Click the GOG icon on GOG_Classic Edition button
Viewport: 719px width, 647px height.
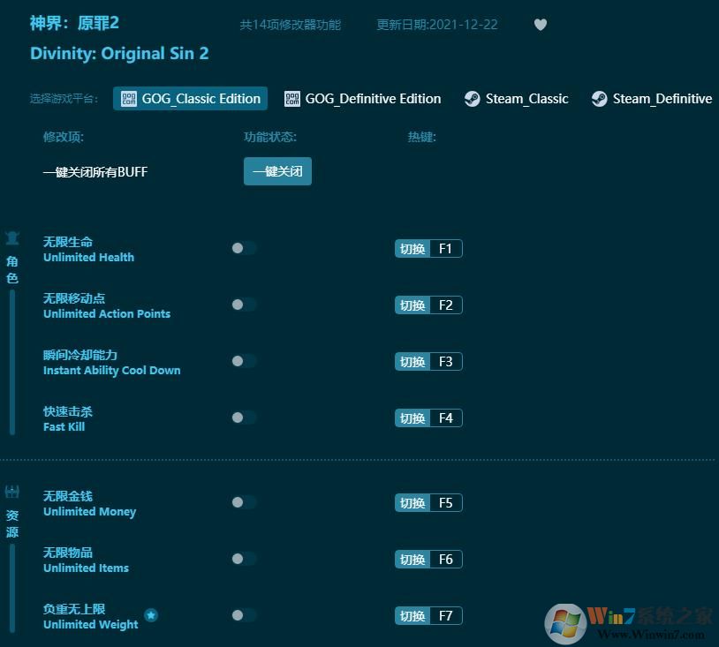pos(129,98)
